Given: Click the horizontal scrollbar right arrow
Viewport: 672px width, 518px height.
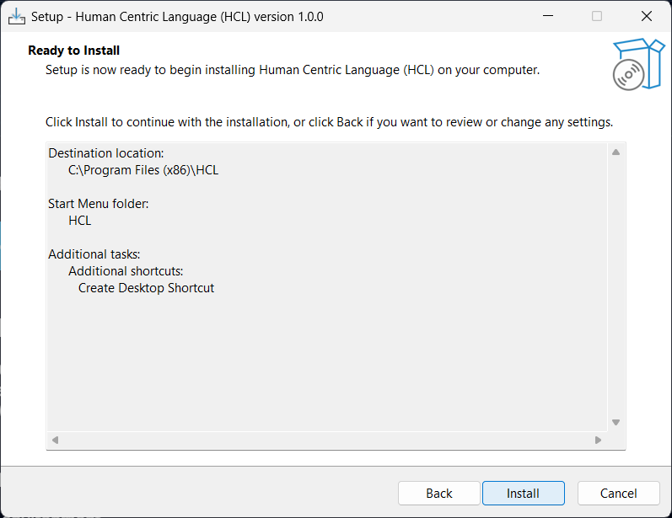Looking at the screenshot, I should 598,440.
